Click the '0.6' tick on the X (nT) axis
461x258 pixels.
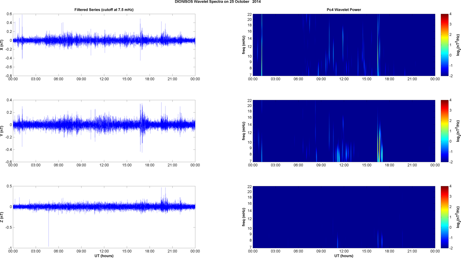(9, 14)
